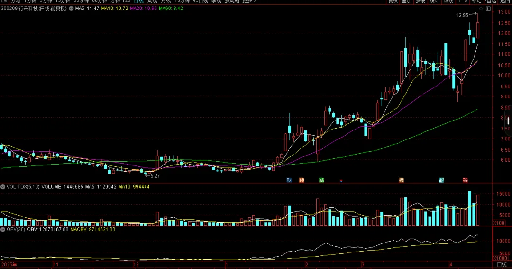Click the F10 company info button
Viewport: 512px width, 269px height.
click(463, 1)
